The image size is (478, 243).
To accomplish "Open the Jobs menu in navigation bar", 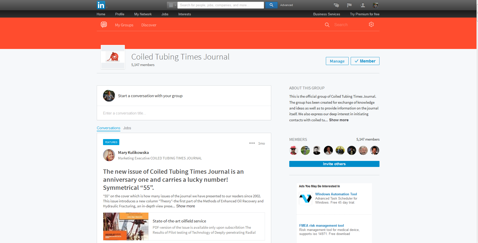I will [165, 14].
